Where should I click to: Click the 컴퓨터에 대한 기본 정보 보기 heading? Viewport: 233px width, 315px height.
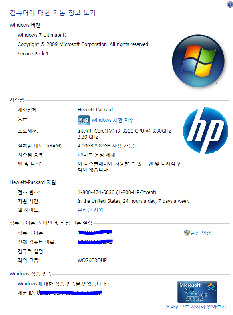[53, 13]
